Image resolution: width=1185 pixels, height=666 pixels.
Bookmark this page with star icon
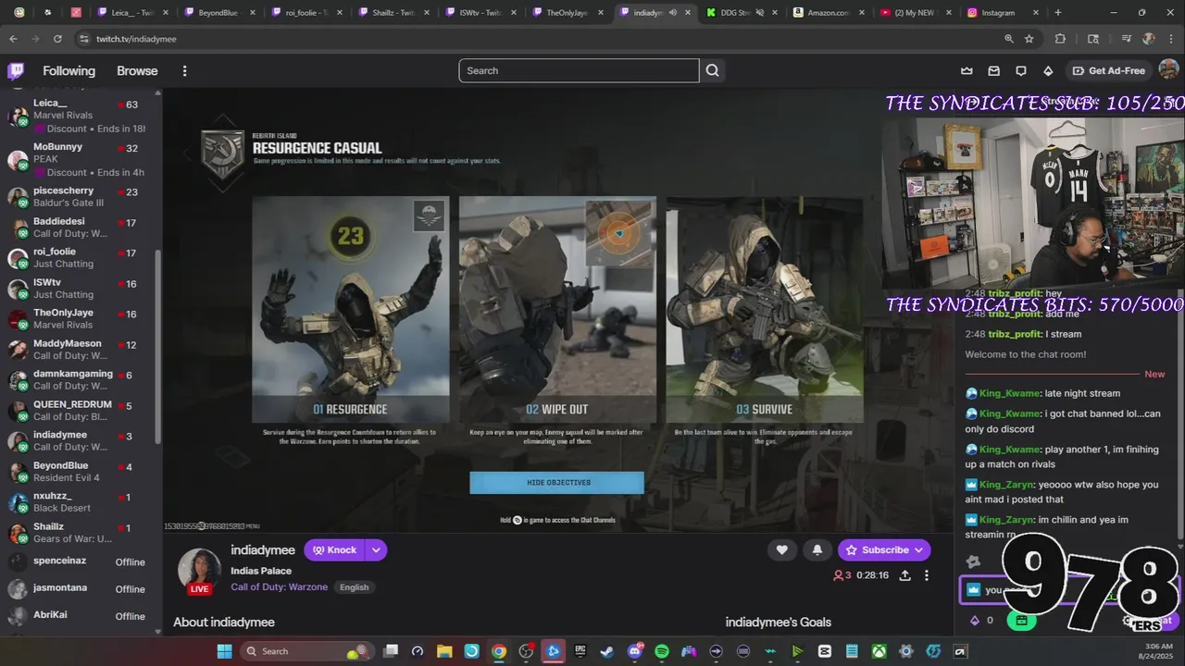[x=1029, y=39]
